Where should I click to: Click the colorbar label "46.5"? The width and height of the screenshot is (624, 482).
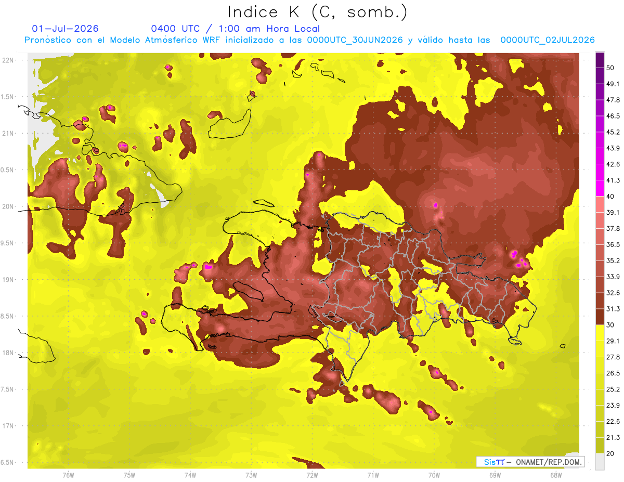point(613,116)
